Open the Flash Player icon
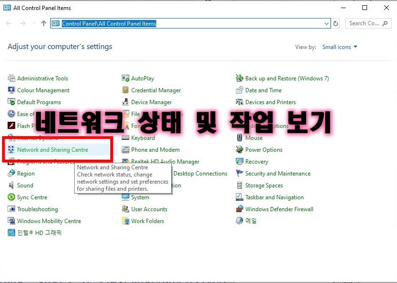 point(11,126)
